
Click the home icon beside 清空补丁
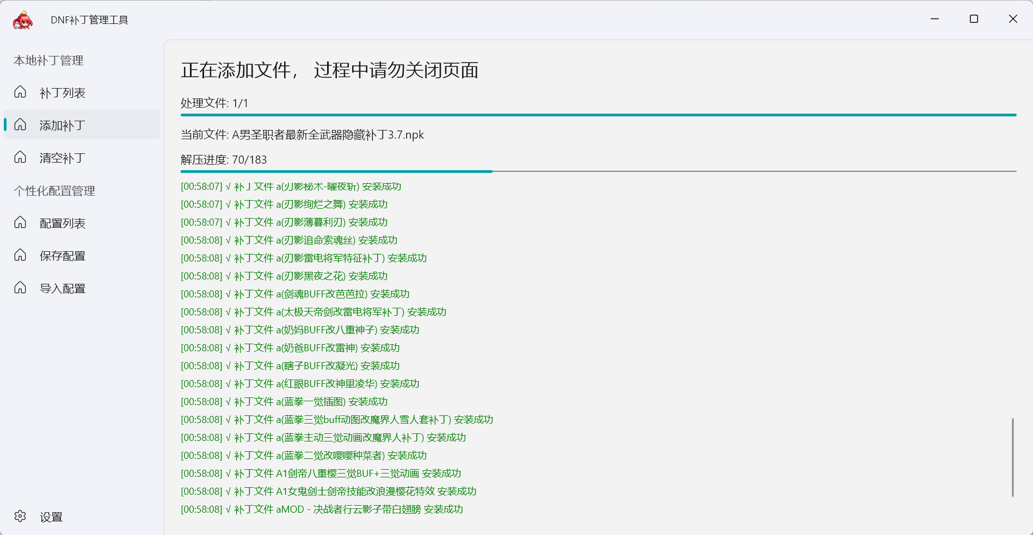pos(20,157)
